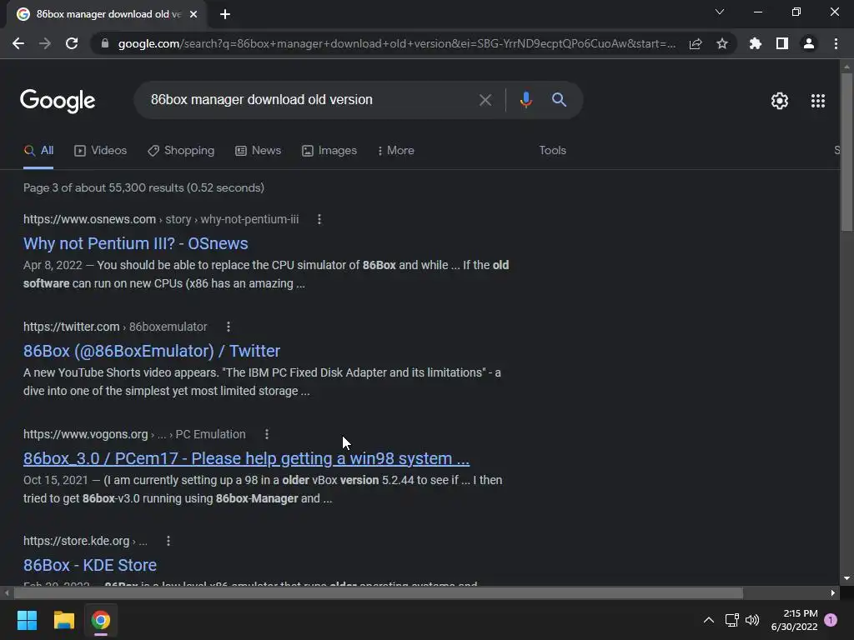854x640 pixels.
Task: Open a new browser tab
Action: pyautogui.click(x=225, y=14)
